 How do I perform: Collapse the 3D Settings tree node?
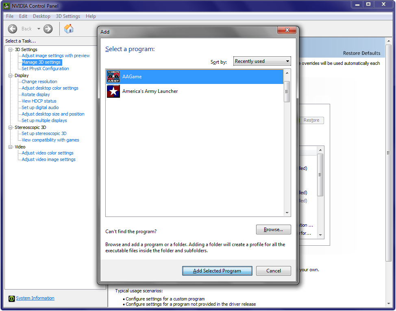pos(10,49)
